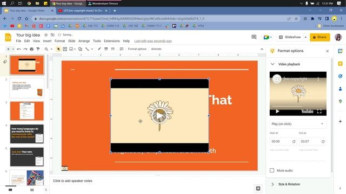Choose the Select arrow cursor tool

(58, 49)
